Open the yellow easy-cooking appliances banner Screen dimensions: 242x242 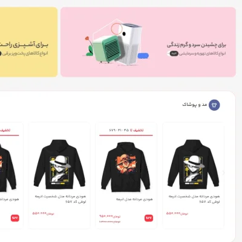pos(28,42)
